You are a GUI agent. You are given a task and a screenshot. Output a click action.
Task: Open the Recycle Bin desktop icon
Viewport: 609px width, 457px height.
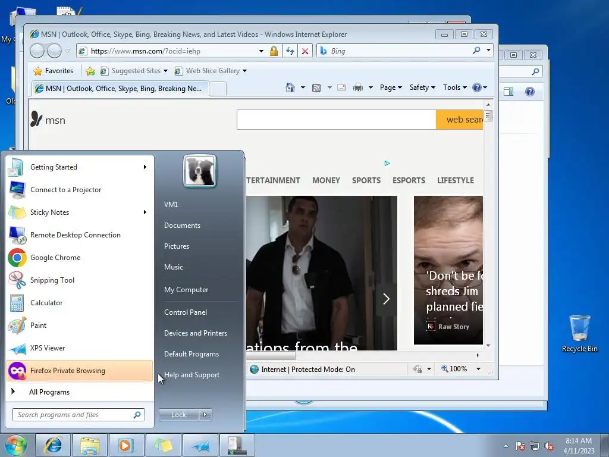579,333
